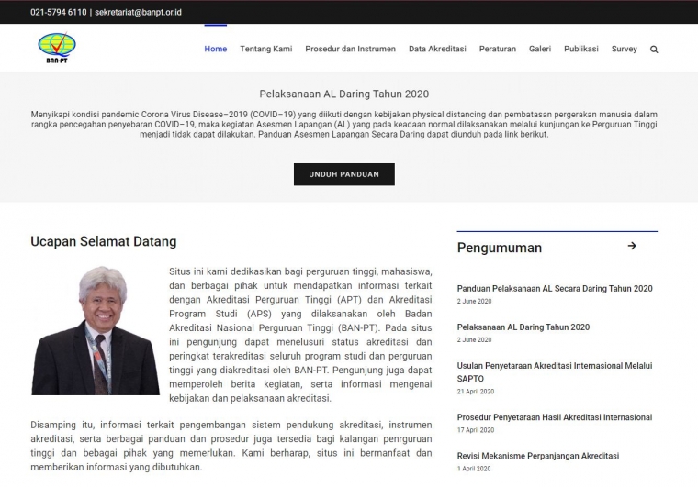Click the Pengumuman arrow icon

click(x=632, y=246)
